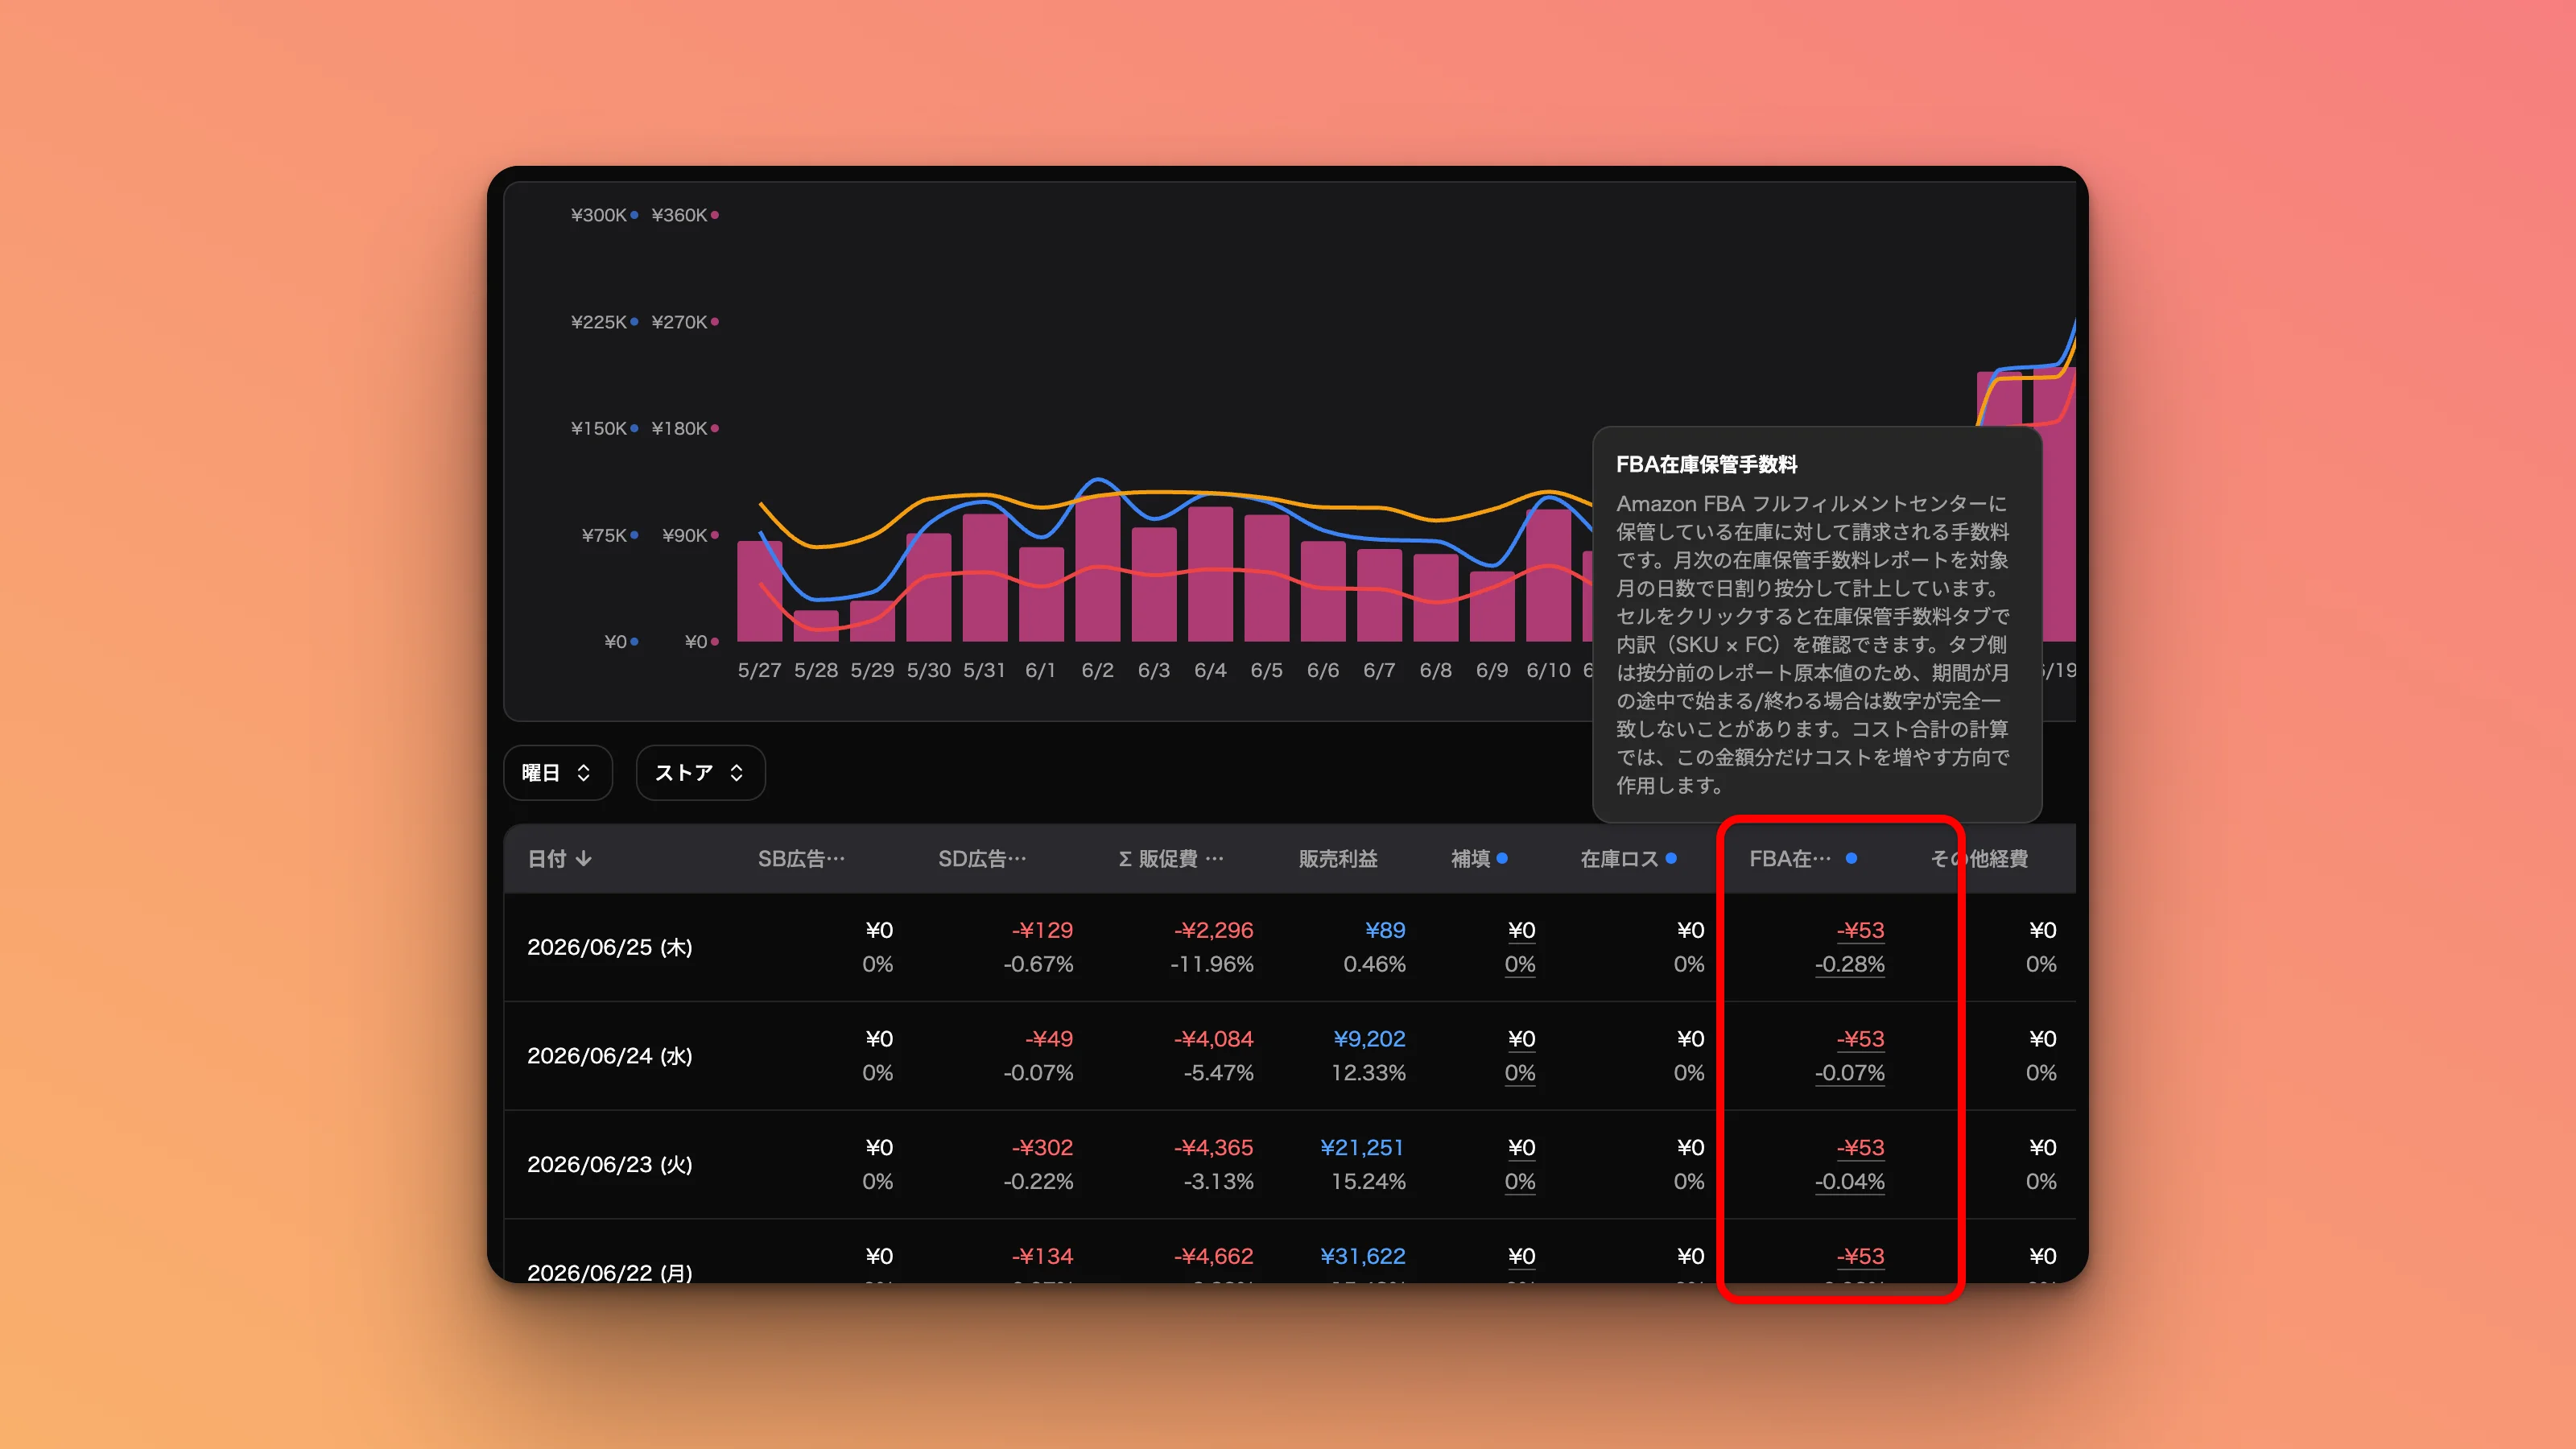Click the 6/10 chart bar

(1548, 575)
